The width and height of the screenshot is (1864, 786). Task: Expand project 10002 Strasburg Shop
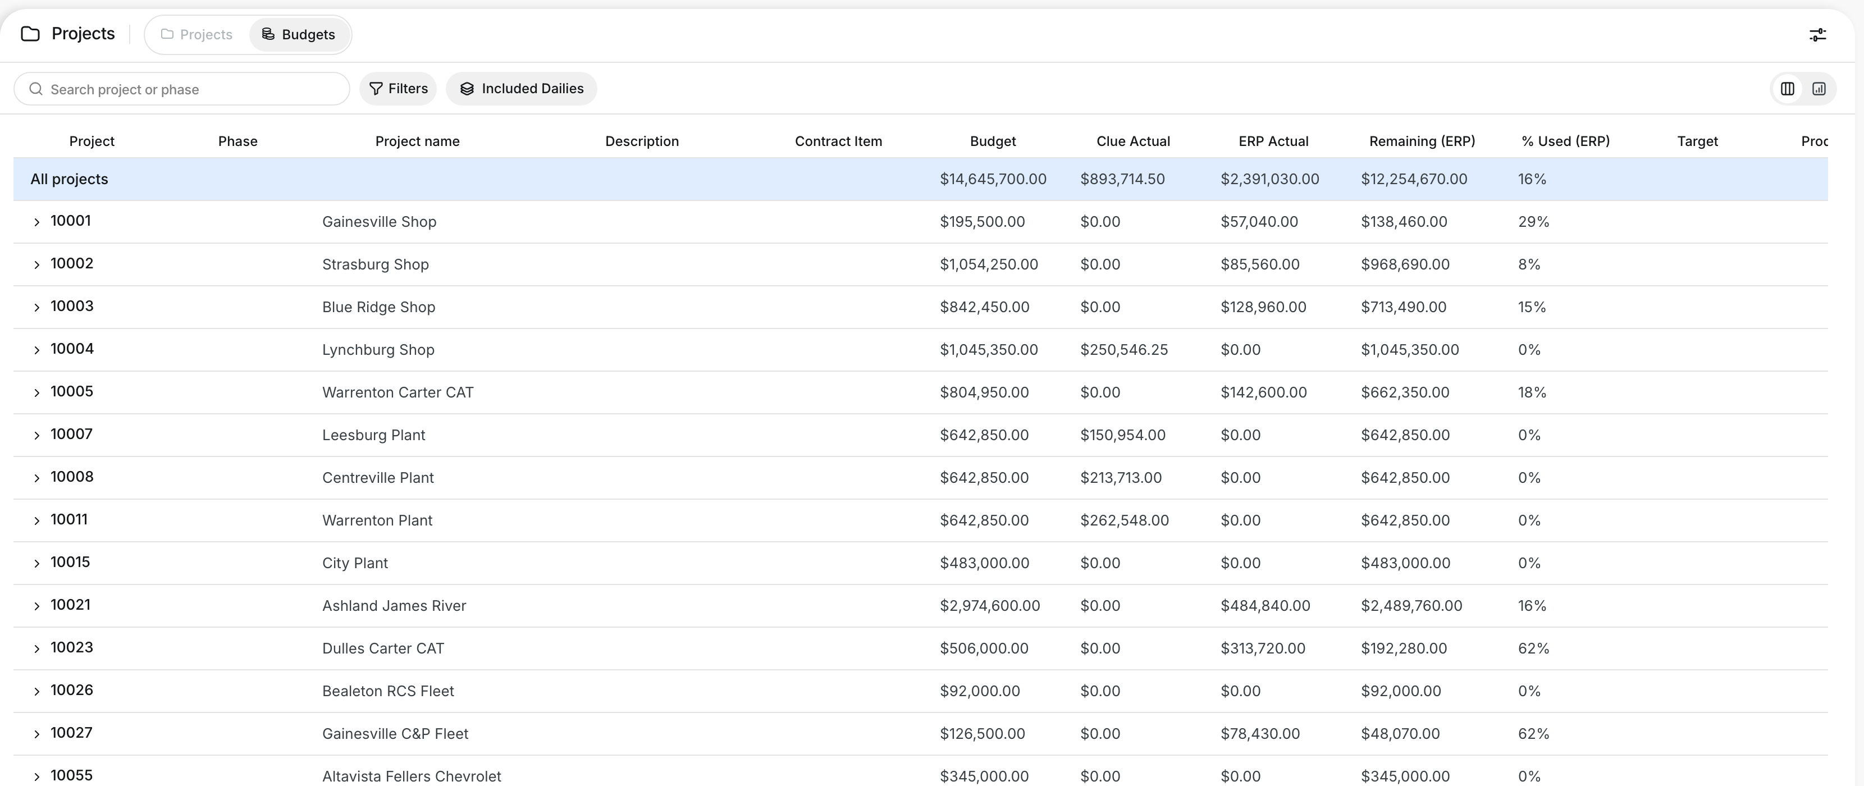(x=37, y=265)
